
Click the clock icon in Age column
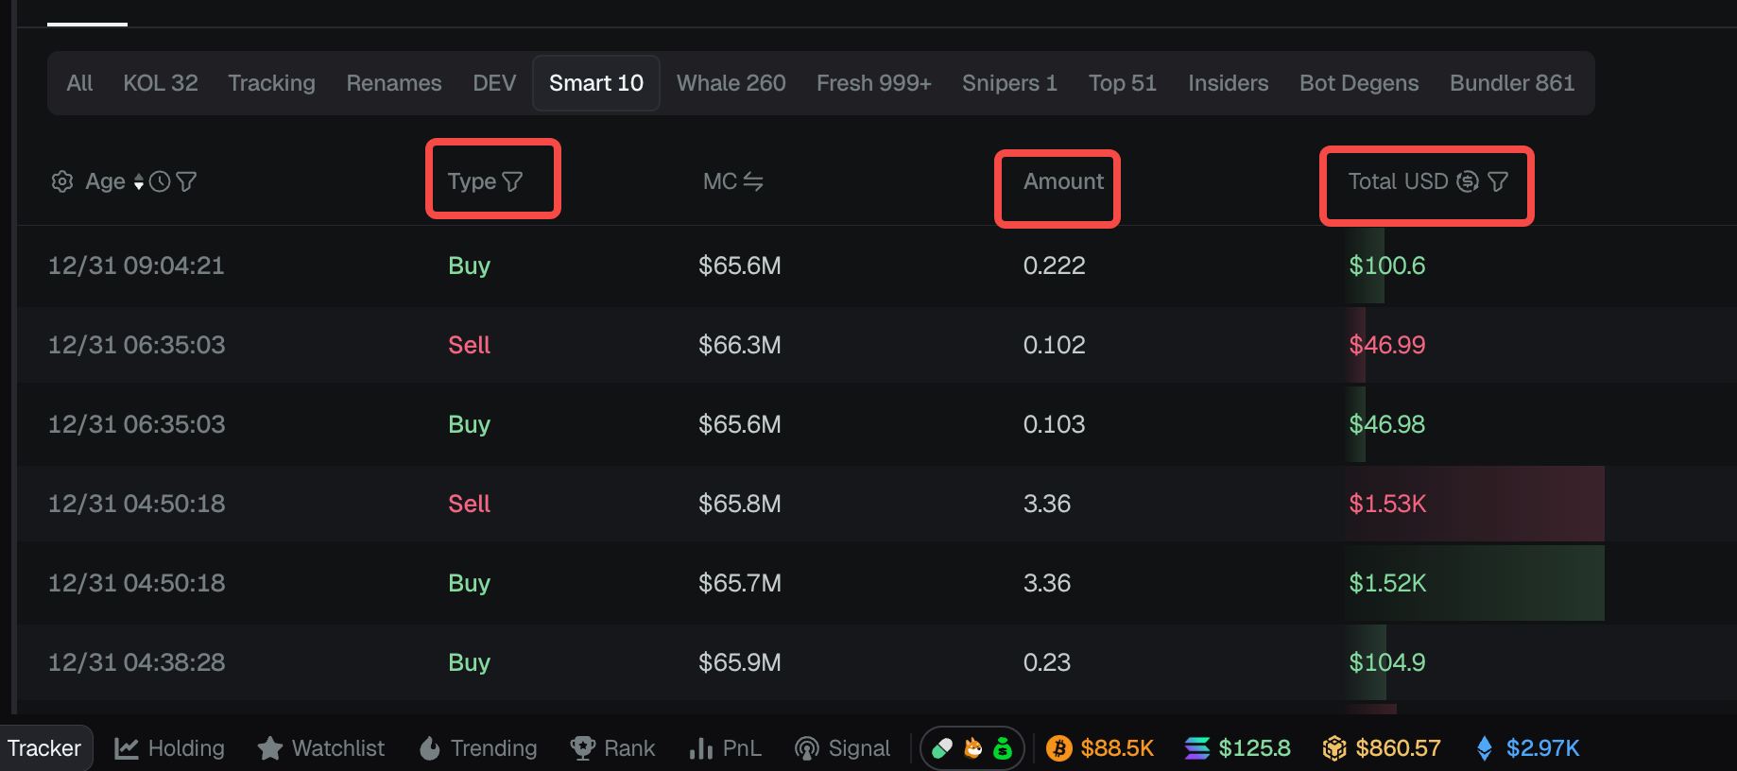click(x=160, y=181)
